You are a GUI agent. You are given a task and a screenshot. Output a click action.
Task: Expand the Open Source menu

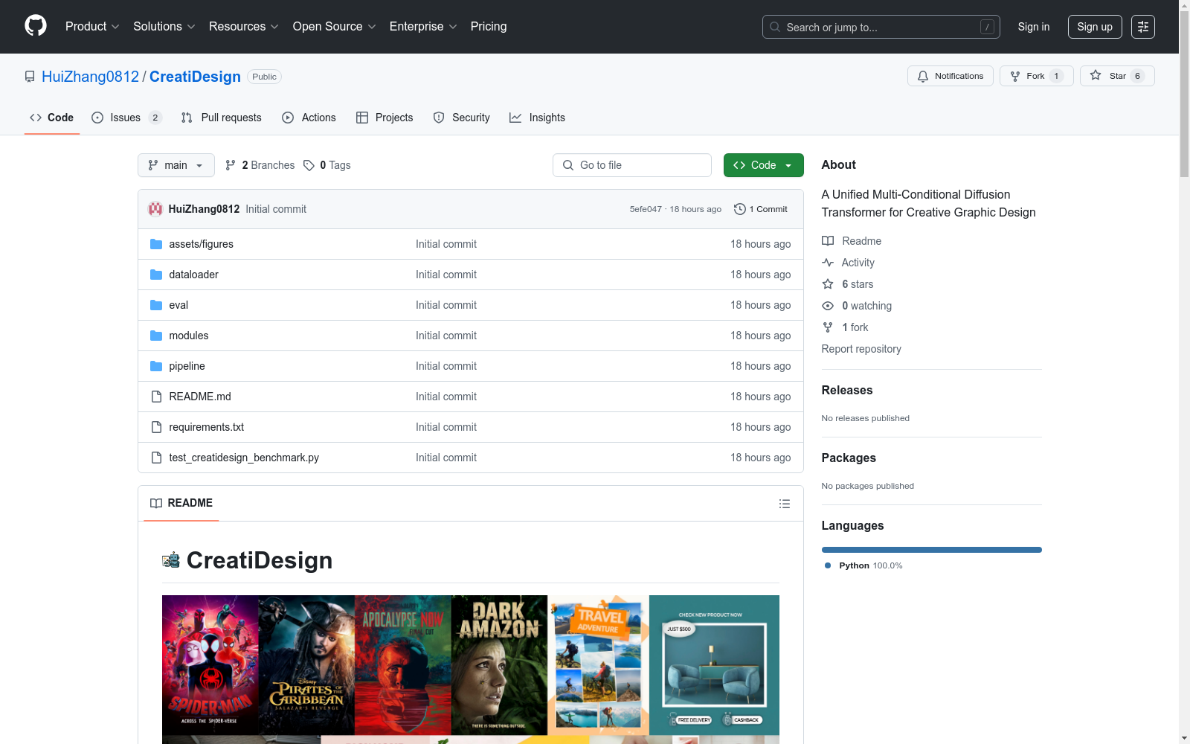335,26
